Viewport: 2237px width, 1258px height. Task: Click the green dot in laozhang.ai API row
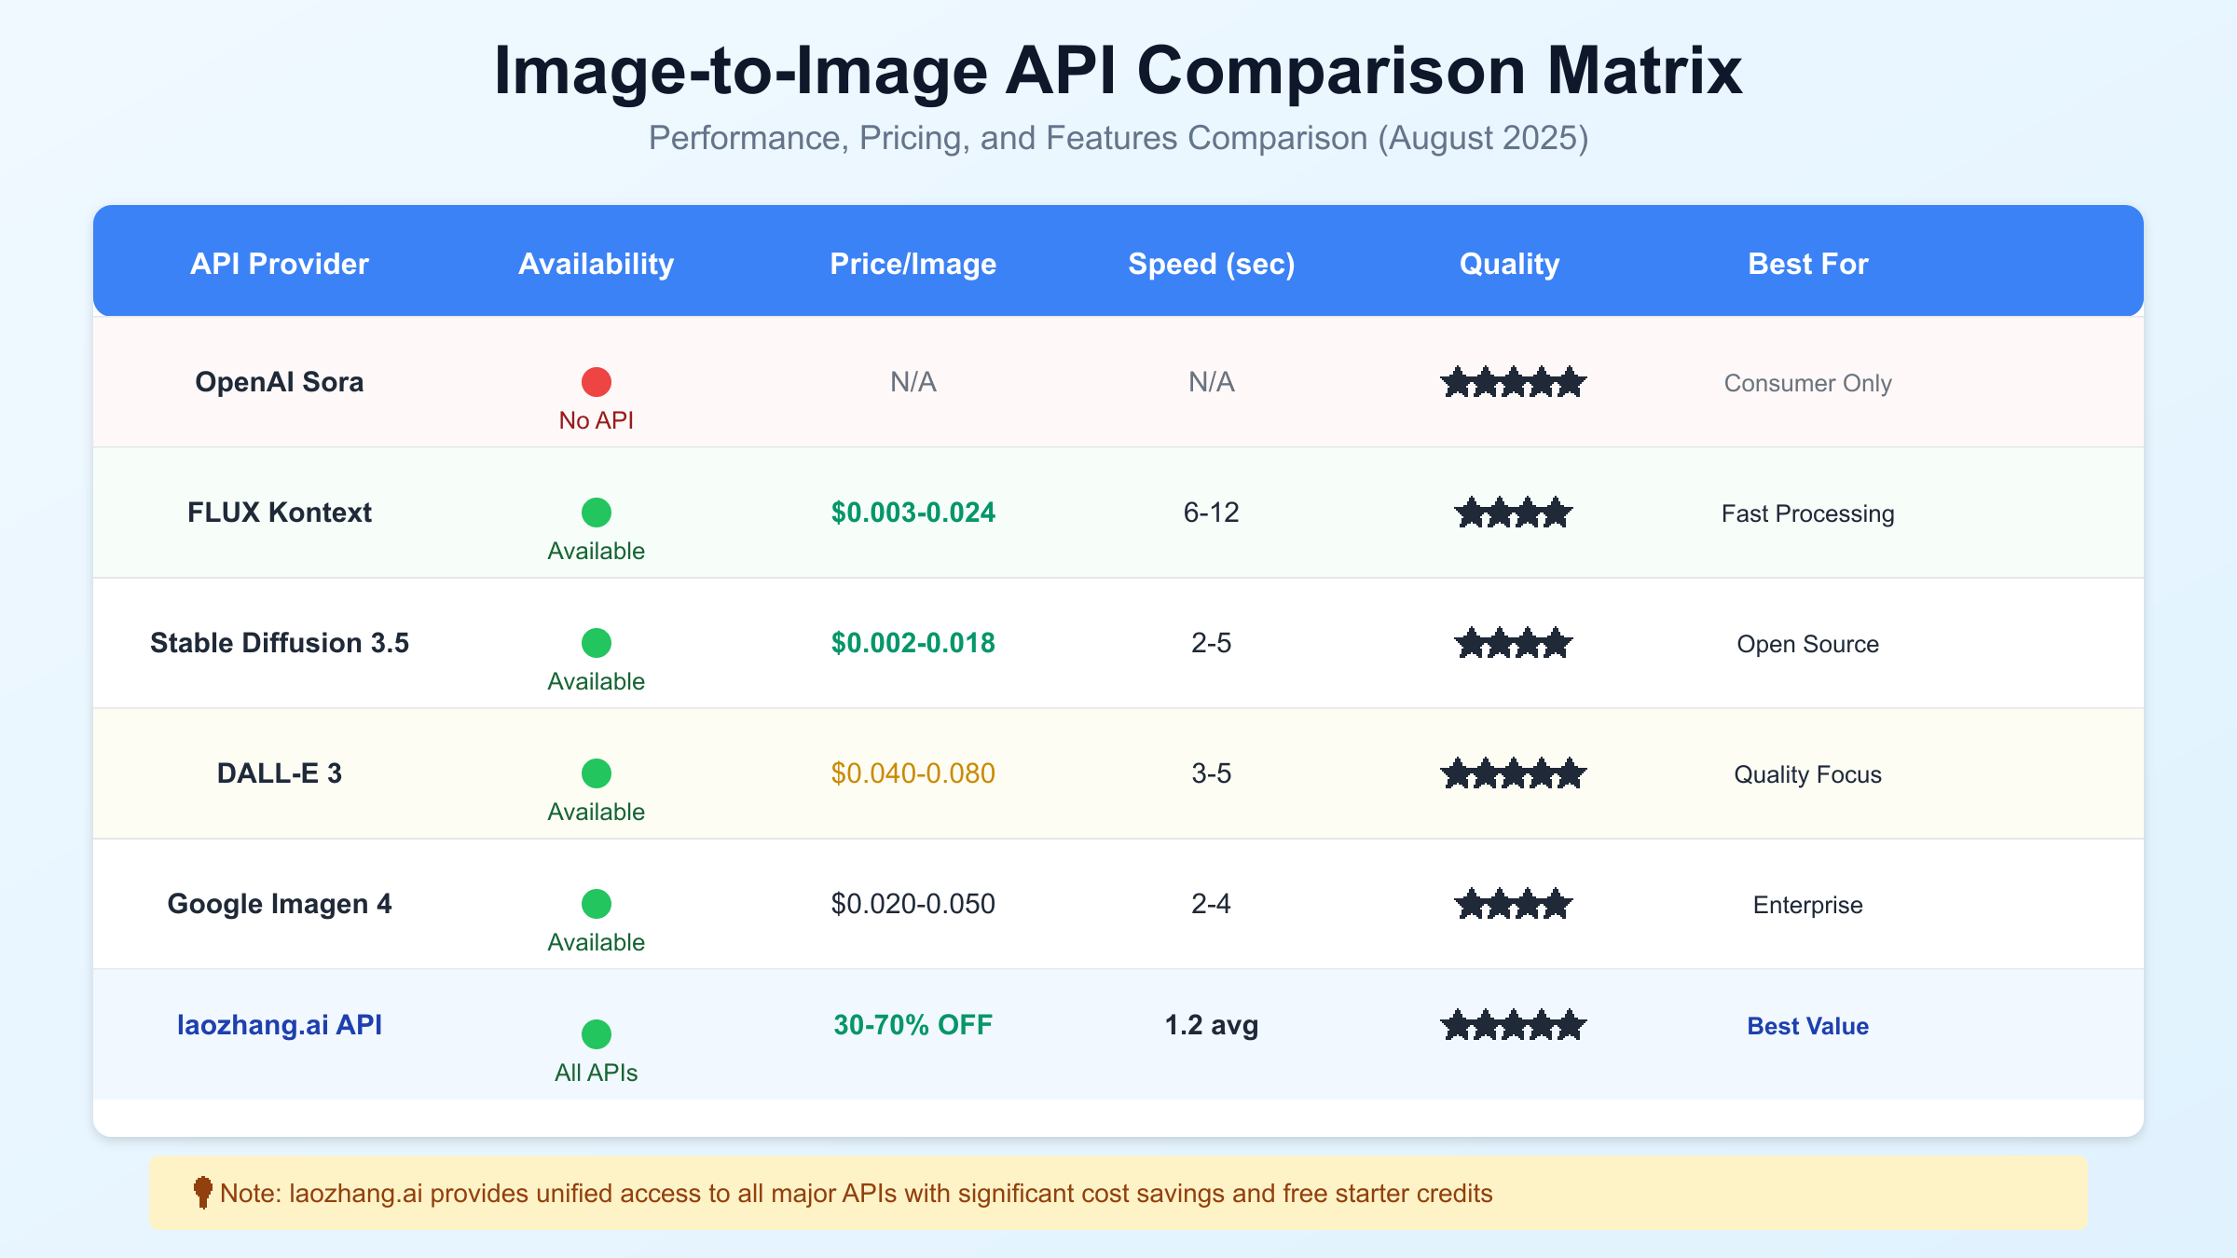click(597, 1034)
